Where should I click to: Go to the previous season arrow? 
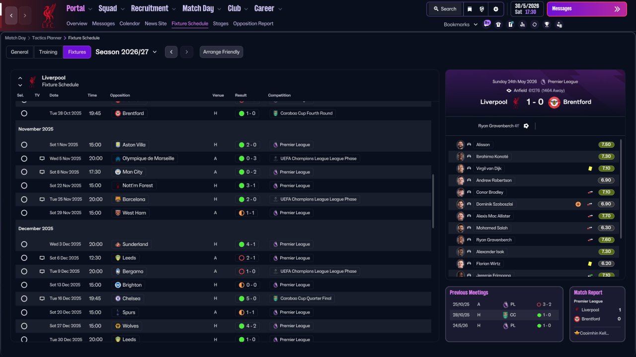[x=171, y=52]
